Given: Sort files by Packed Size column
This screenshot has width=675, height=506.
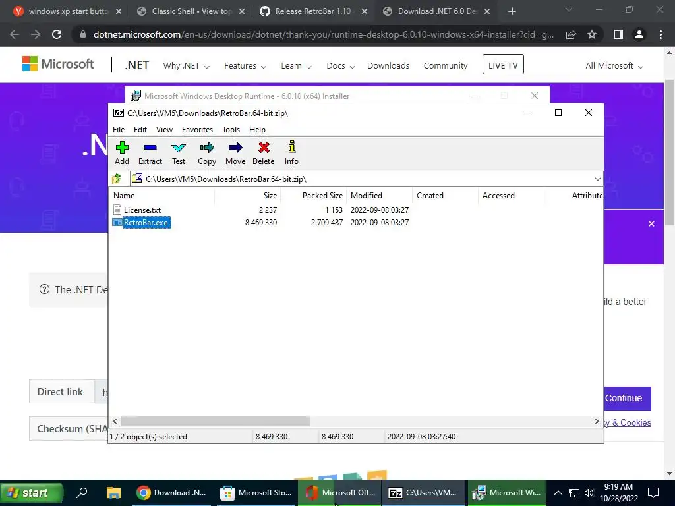Looking at the screenshot, I should [313, 195].
